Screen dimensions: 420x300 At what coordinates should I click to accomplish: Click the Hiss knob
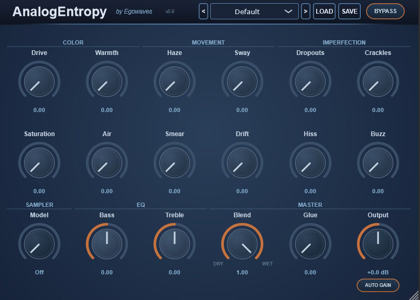pos(310,163)
